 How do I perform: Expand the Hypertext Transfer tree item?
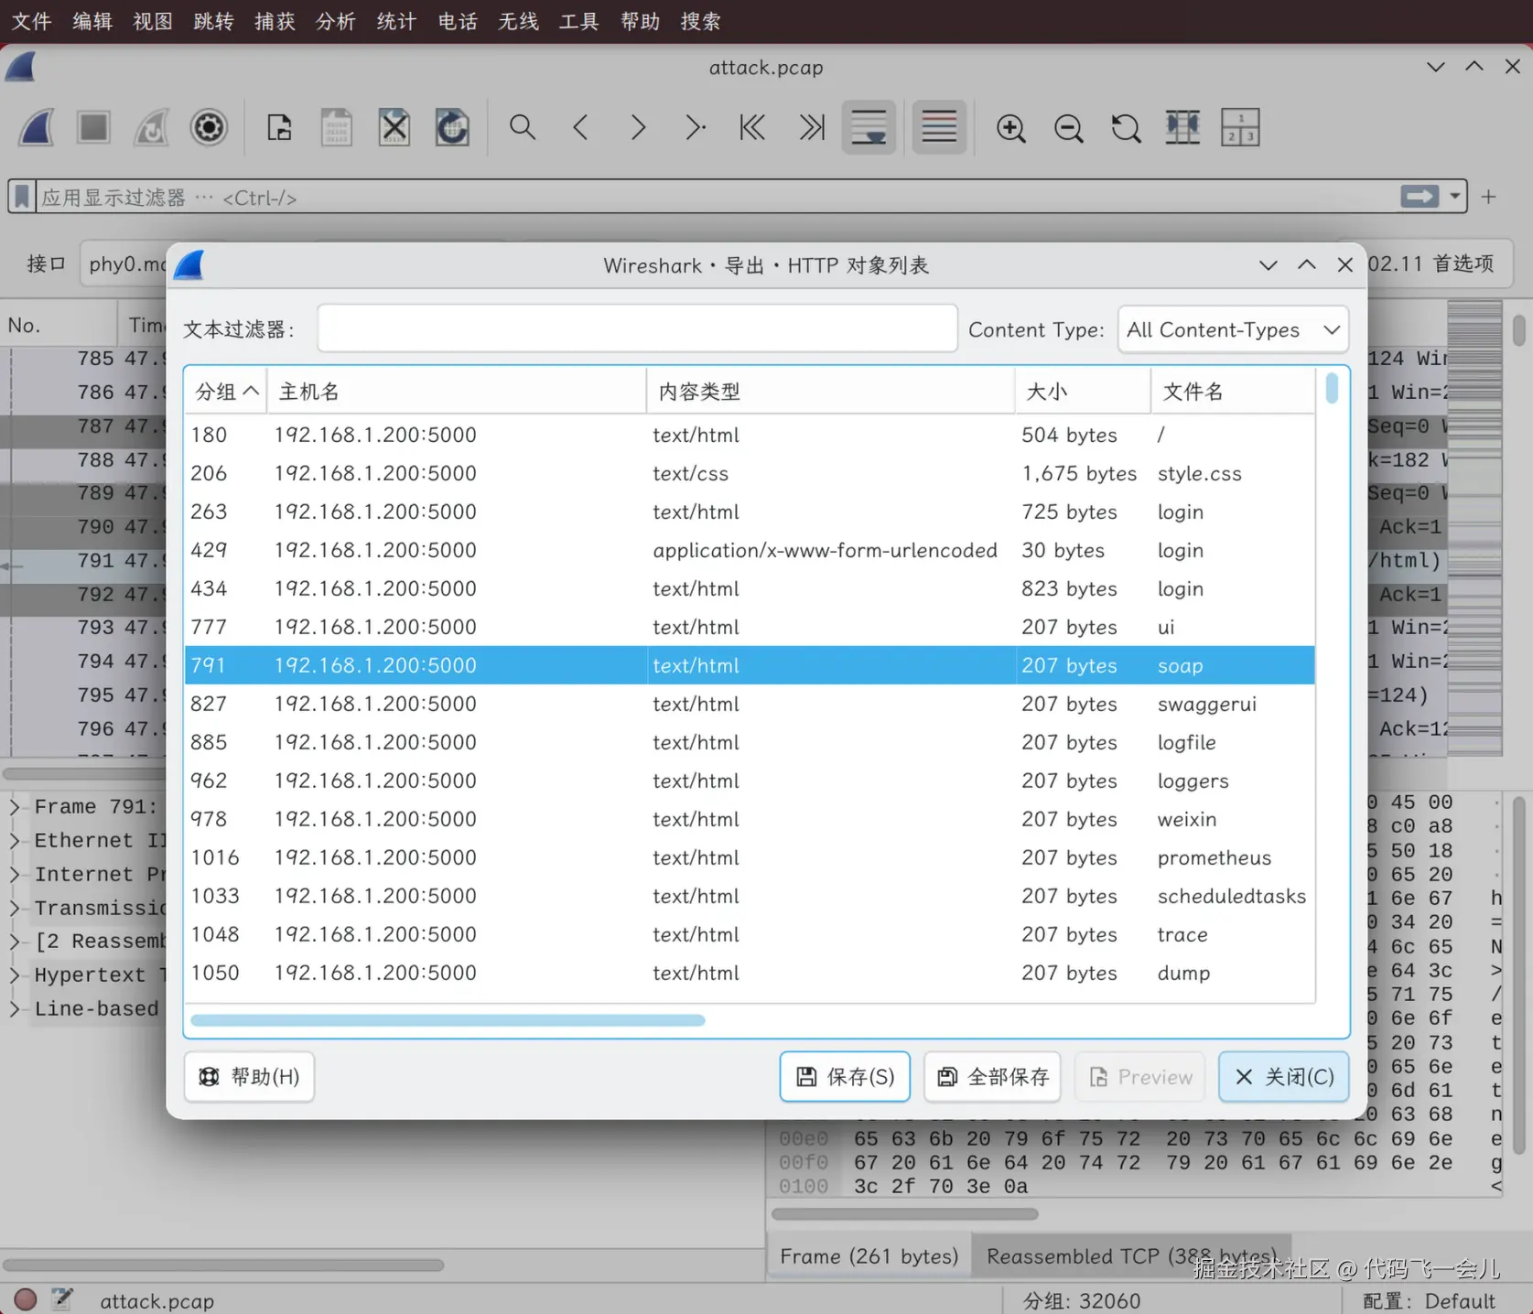point(15,975)
